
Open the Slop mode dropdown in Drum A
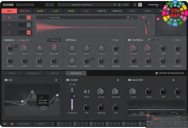(40, 54)
